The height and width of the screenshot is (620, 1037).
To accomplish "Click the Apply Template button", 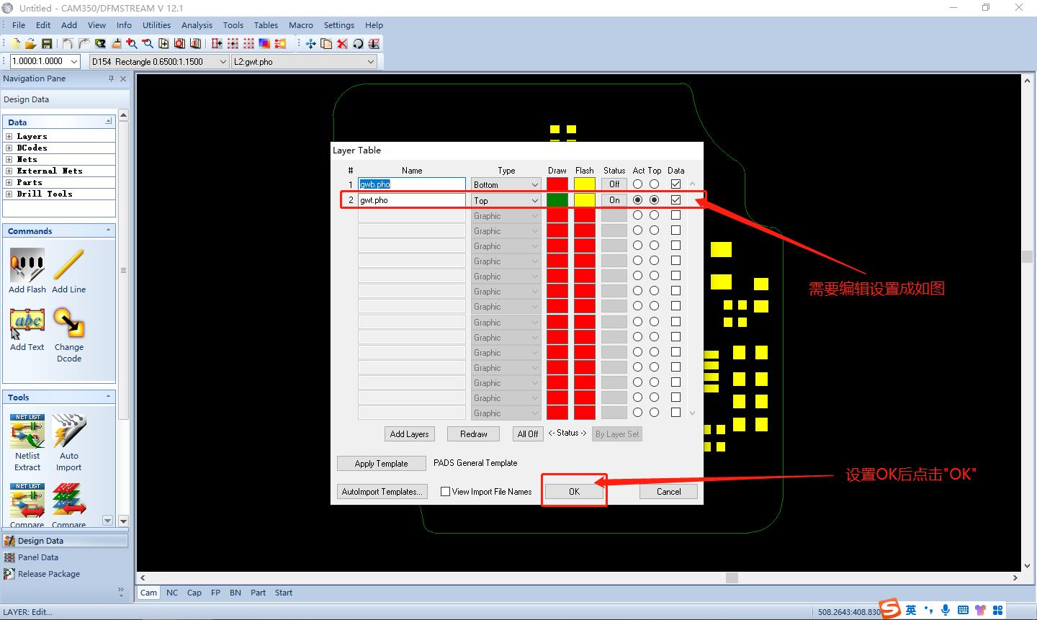I will point(381,464).
